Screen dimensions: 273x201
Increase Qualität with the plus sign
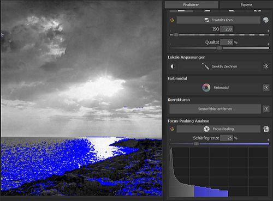(268, 44)
